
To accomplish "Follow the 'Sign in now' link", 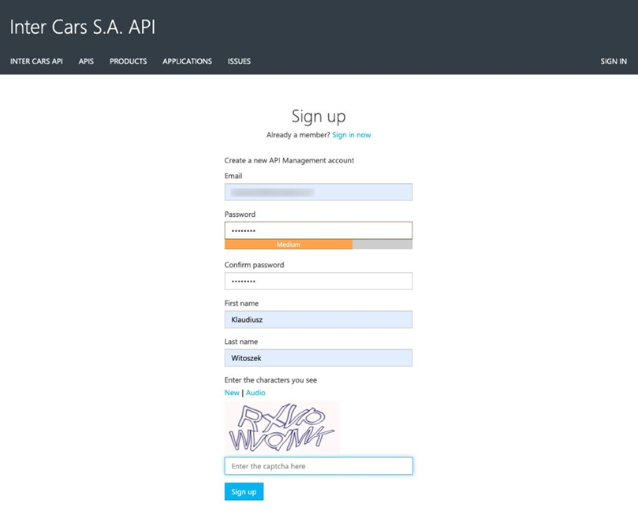I will 351,135.
